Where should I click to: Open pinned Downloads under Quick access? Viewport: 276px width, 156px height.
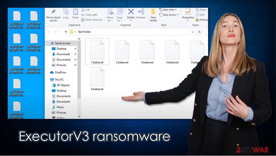tap(63, 54)
